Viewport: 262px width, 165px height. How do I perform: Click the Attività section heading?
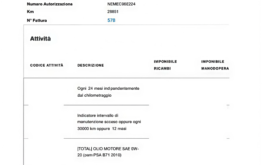point(41,39)
